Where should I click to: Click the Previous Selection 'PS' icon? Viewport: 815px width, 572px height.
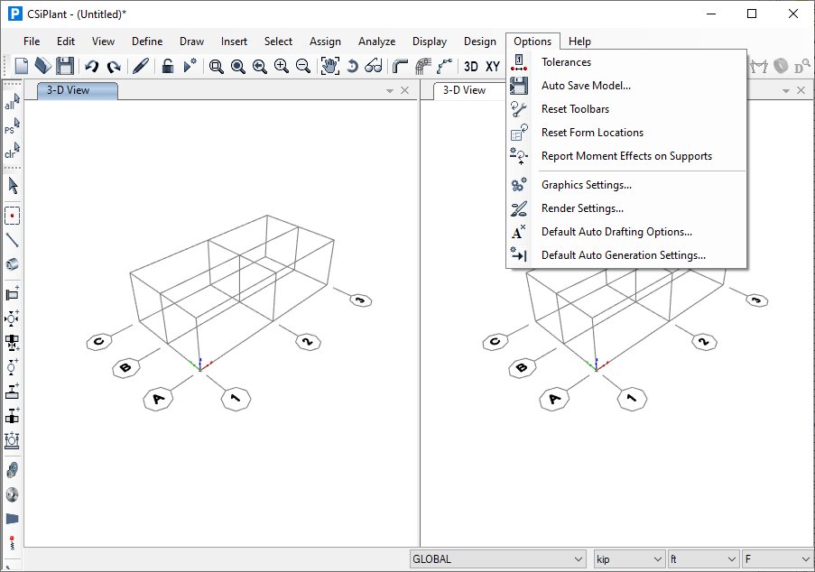12,127
